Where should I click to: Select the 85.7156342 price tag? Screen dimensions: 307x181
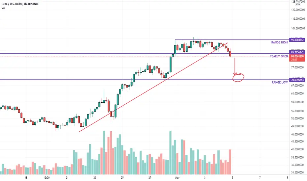297,52
